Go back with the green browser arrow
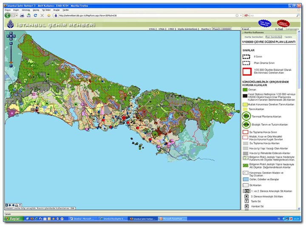 coord(8,15)
